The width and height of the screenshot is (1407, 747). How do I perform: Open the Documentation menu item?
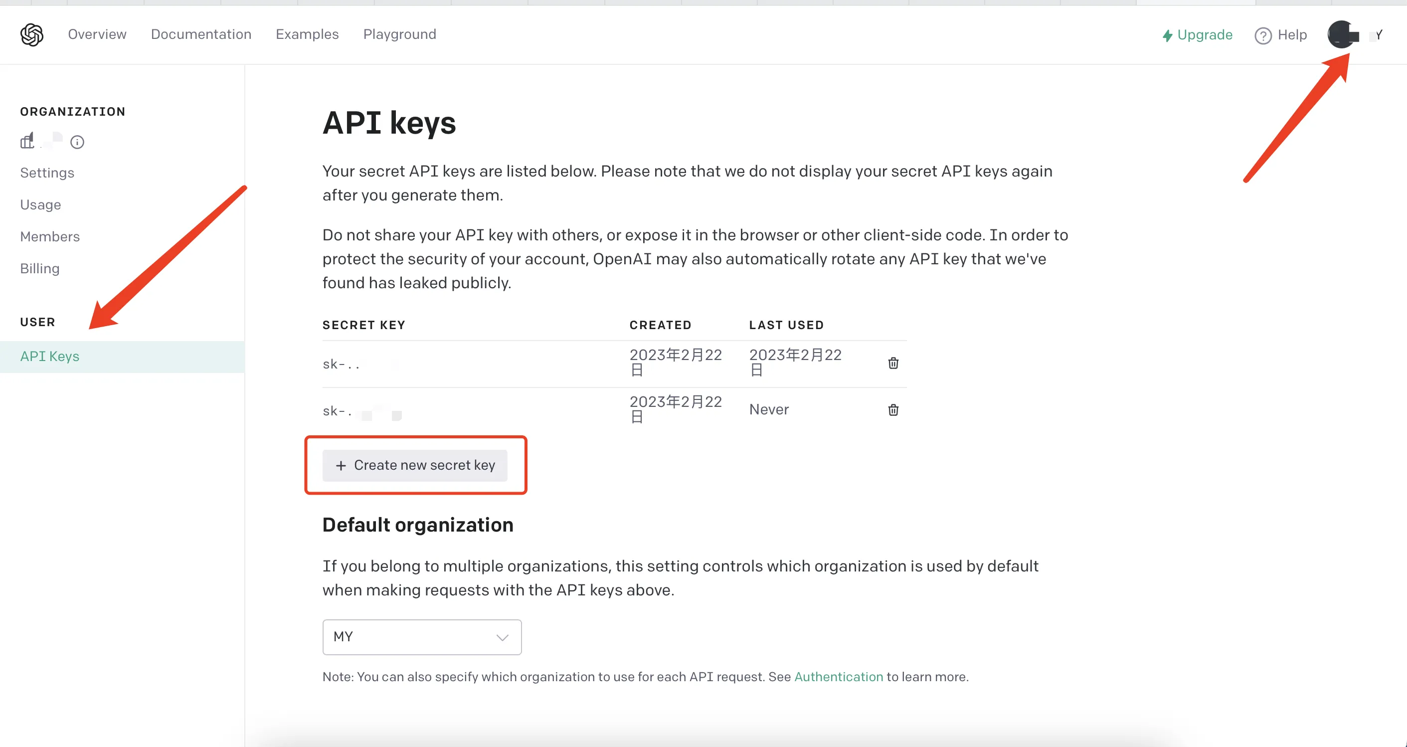(x=201, y=34)
